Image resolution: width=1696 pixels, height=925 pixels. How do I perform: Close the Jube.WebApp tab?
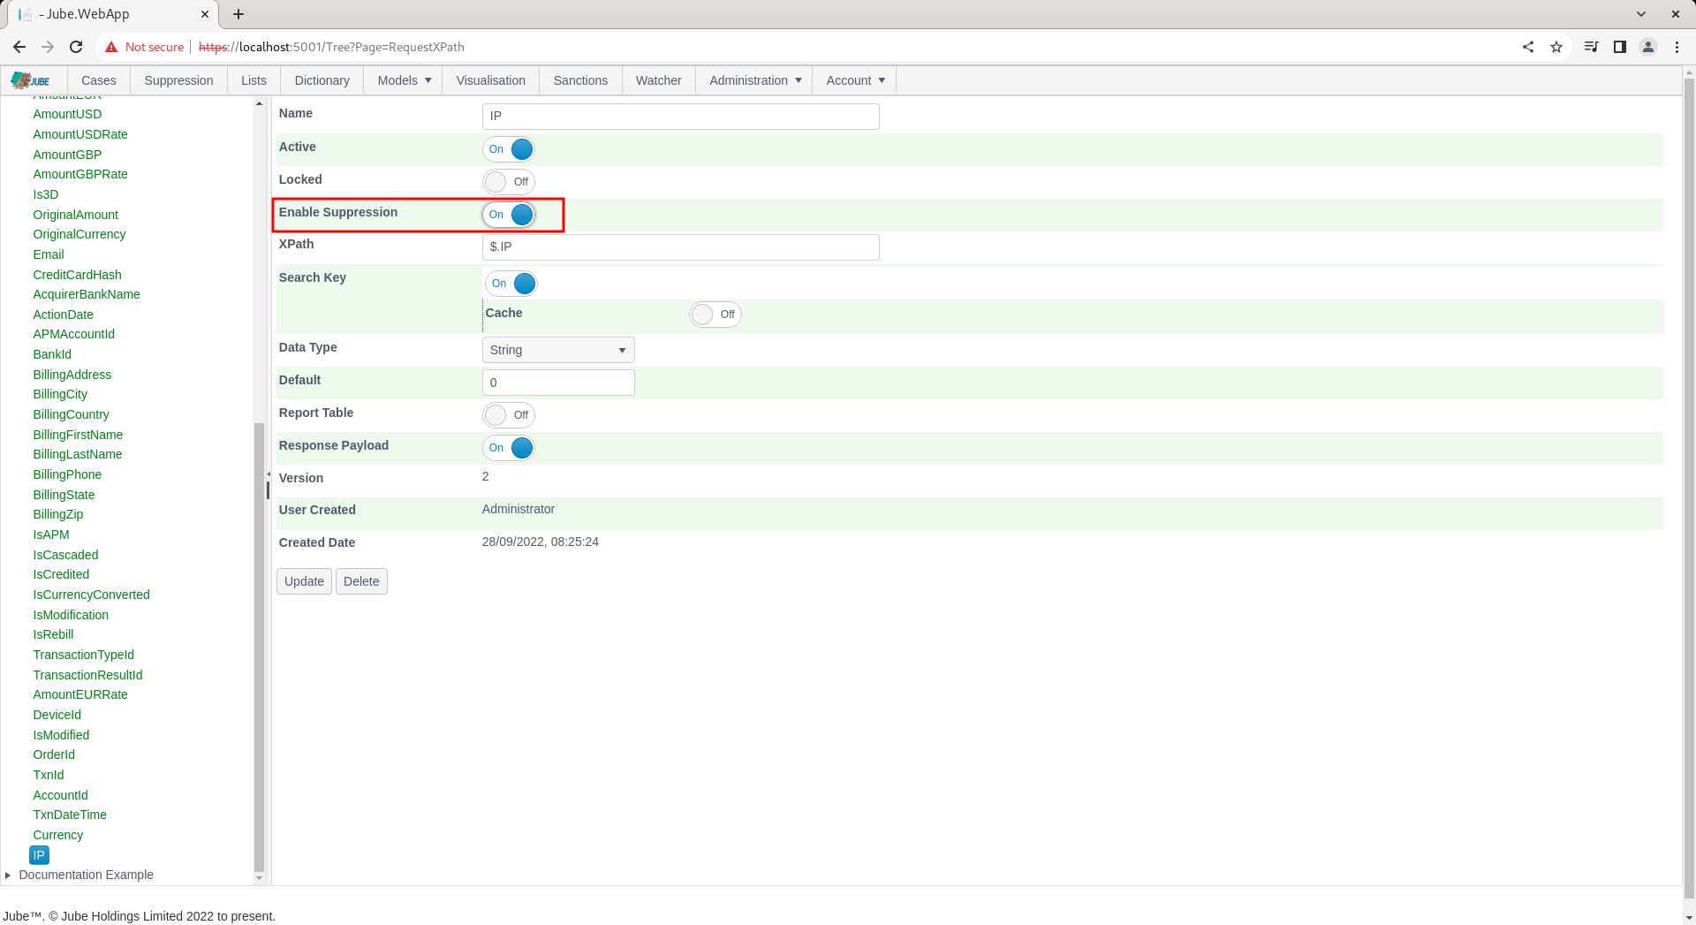click(204, 14)
